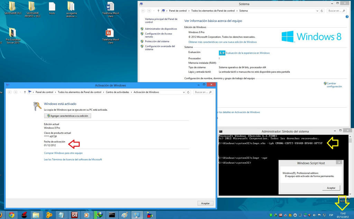Open the notepad-style taskbar icon

(x=61, y=215)
